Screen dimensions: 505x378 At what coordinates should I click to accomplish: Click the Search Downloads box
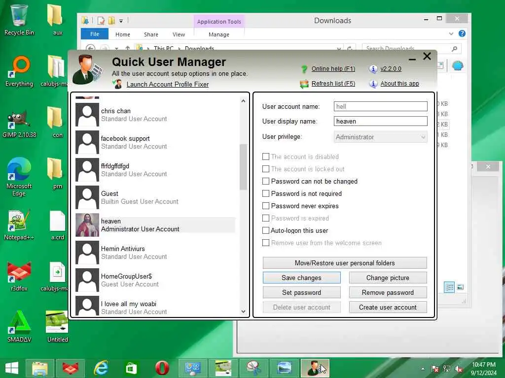412,49
